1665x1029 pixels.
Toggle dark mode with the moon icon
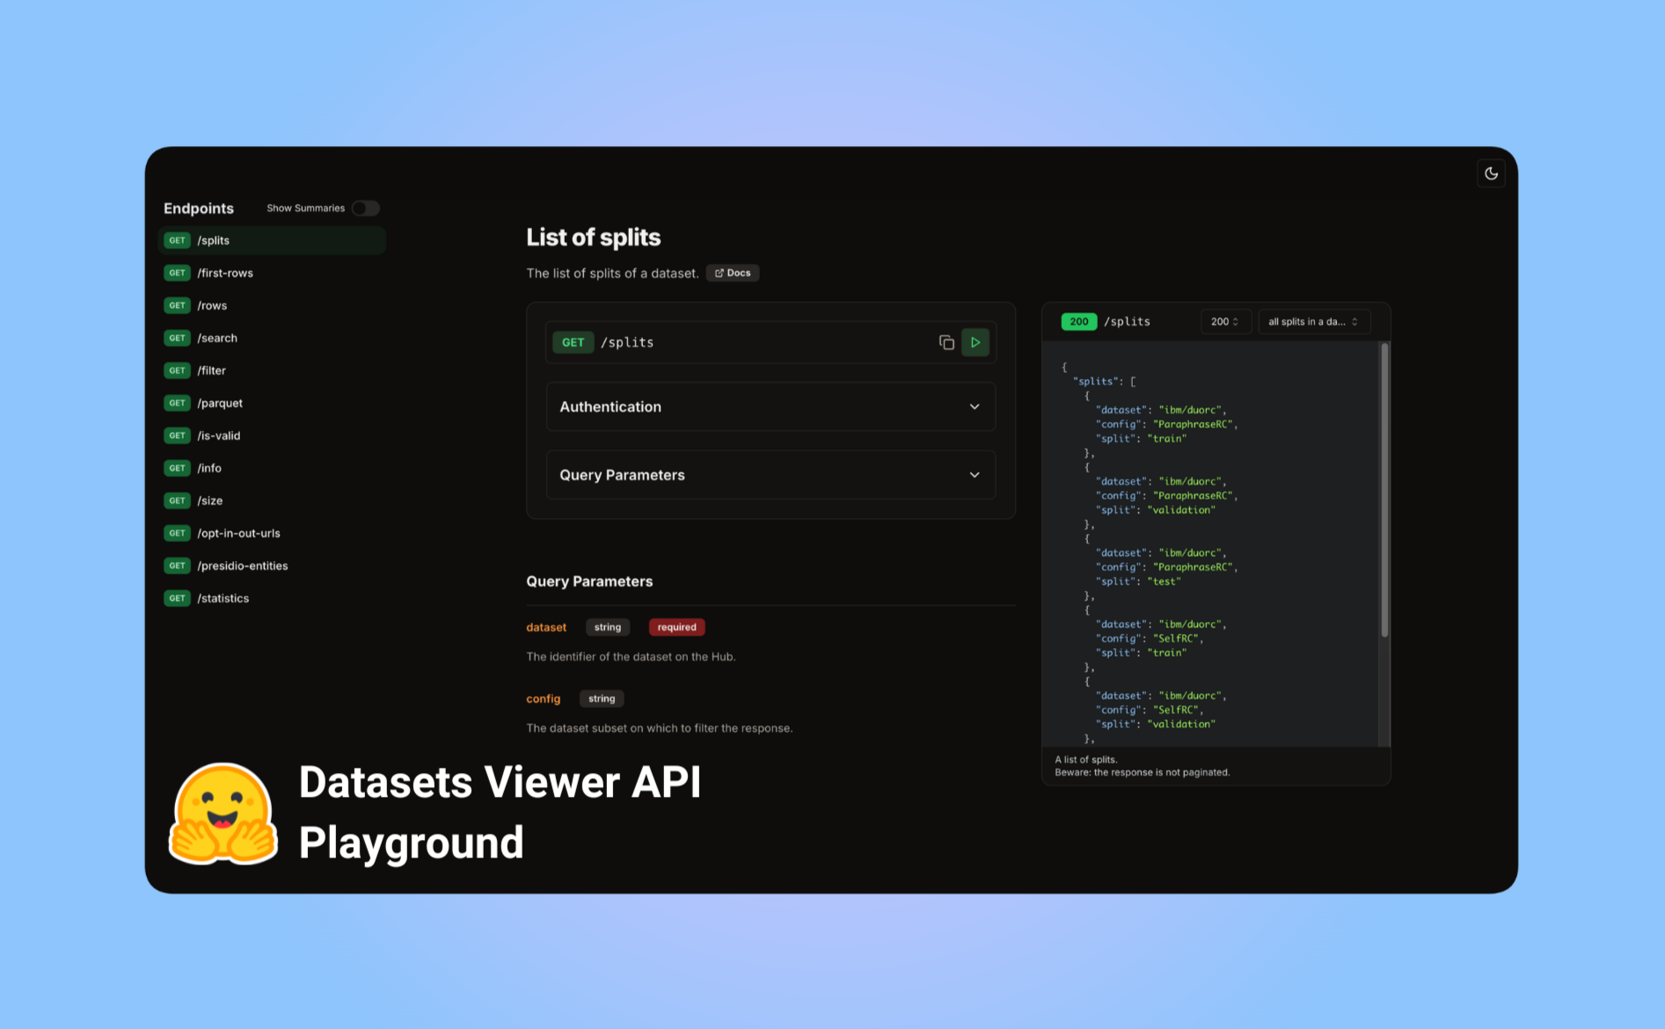tap(1491, 172)
